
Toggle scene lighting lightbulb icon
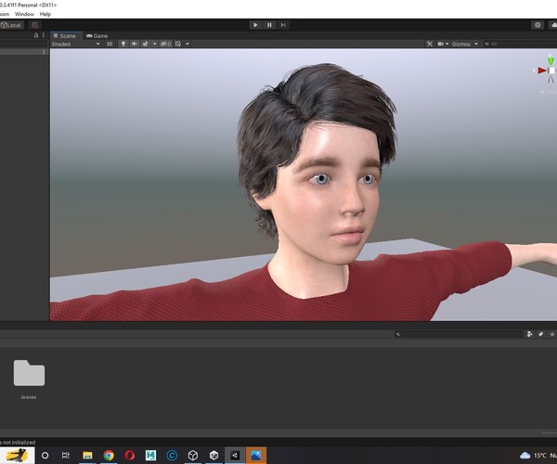click(x=123, y=44)
